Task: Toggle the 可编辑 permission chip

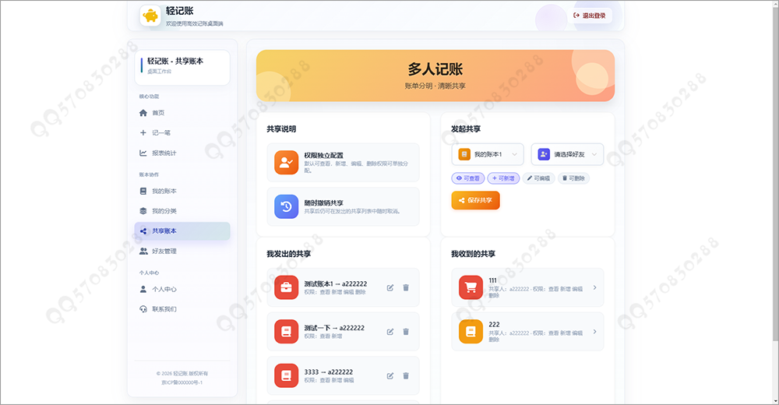Action: pos(538,178)
